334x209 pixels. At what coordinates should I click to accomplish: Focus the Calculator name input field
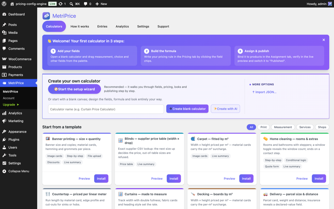pyautogui.click(x=106, y=109)
